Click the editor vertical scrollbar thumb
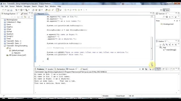 152,48
